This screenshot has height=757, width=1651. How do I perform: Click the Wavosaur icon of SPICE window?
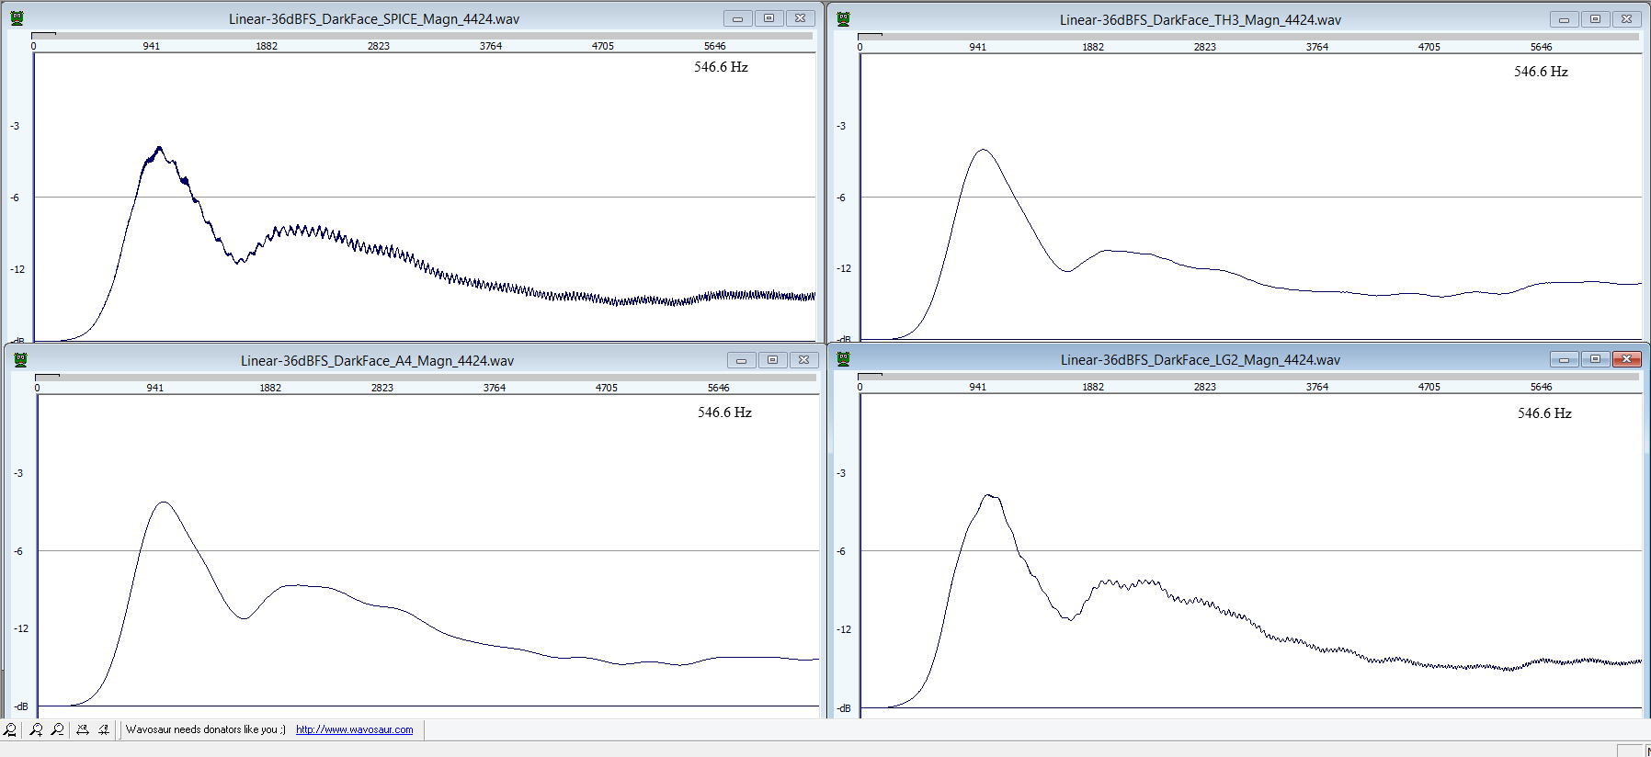tap(17, 18)
